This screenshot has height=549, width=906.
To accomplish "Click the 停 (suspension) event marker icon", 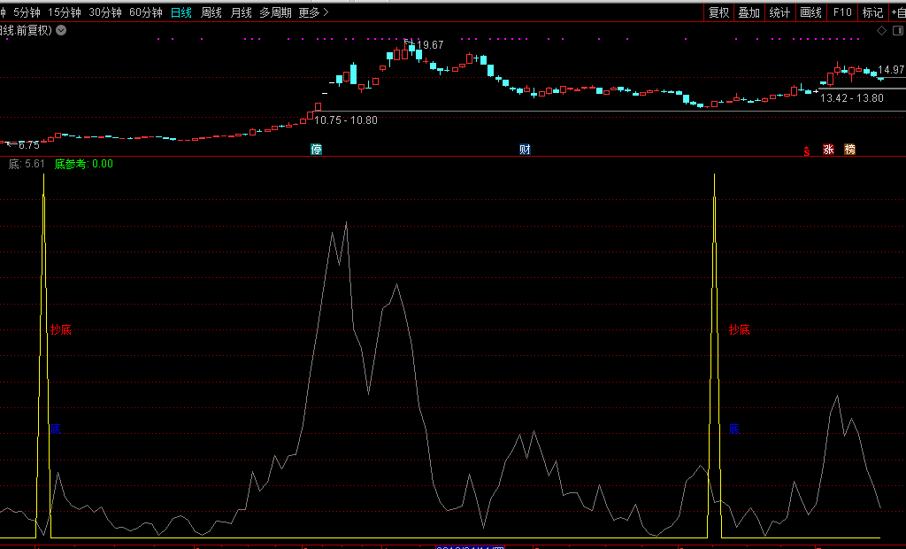I will 317,149.
